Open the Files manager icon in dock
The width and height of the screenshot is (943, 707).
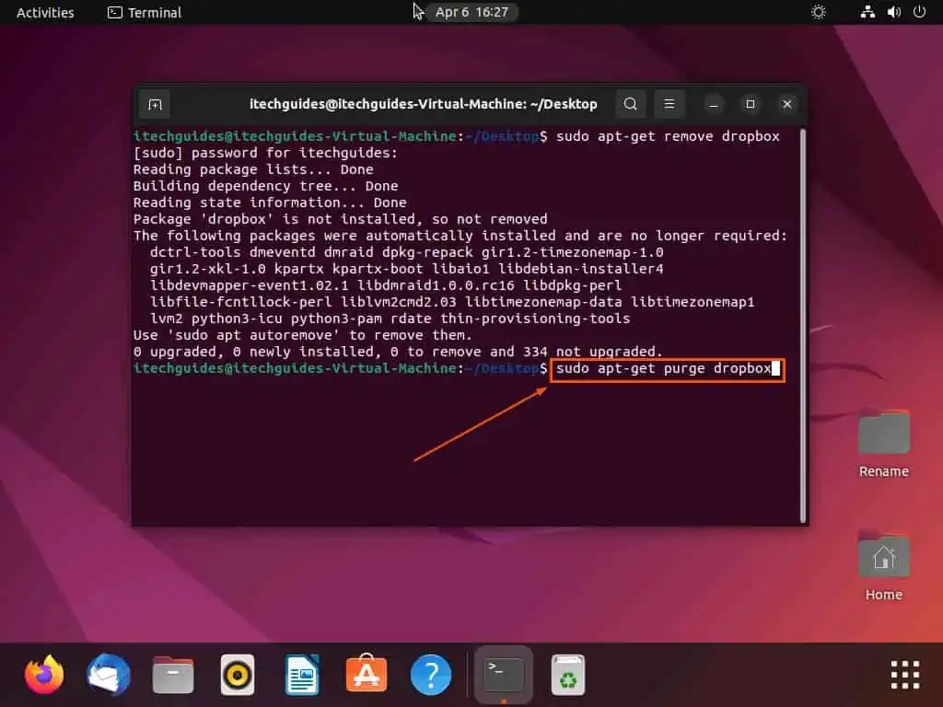click(172, 675)
